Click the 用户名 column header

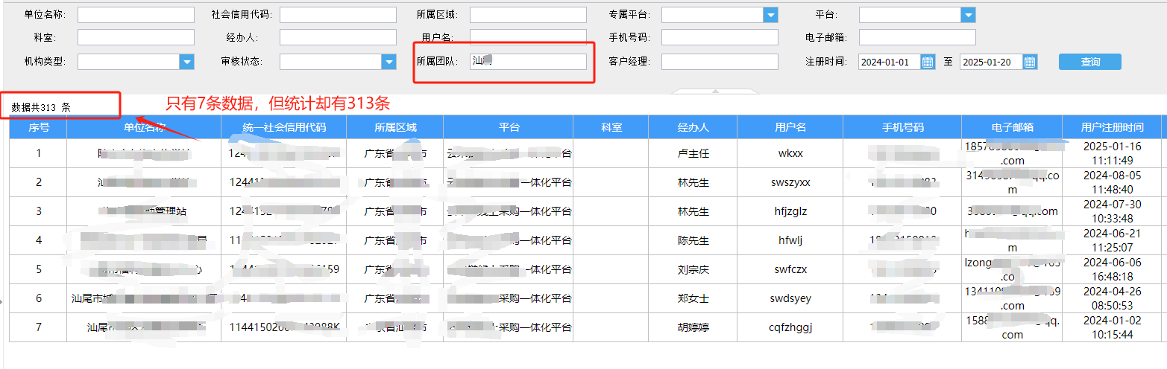(790, 127)
